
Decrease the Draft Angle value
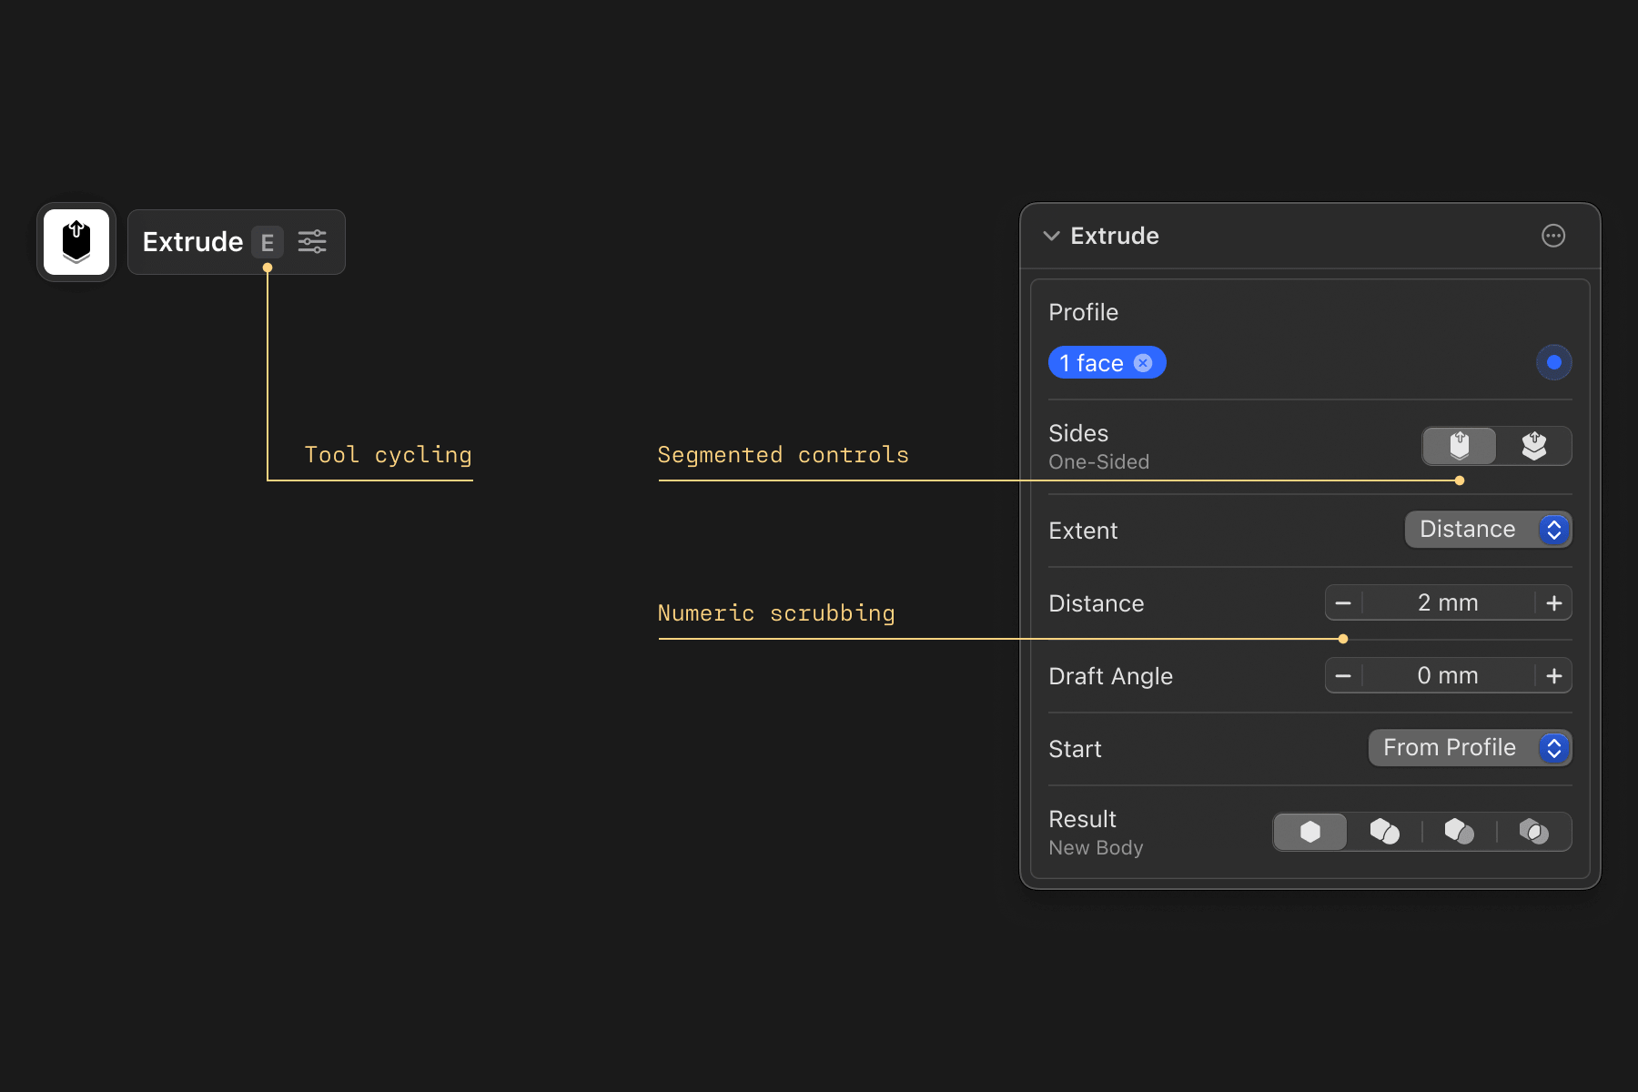point(1343,675)
